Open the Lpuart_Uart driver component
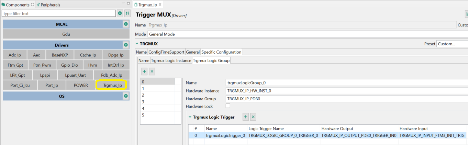Screen dimensions: 469x145 pos(75,75)
